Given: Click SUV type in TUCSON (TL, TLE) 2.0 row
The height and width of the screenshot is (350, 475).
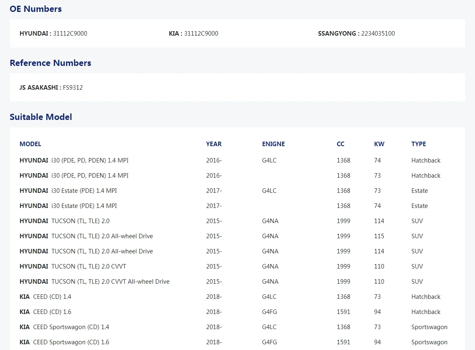Looking at the screenshot, I should tap(417, 221).
